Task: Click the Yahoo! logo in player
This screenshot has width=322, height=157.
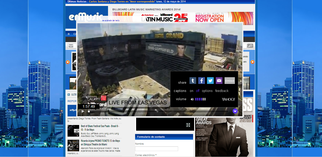Action: (228, 99)
